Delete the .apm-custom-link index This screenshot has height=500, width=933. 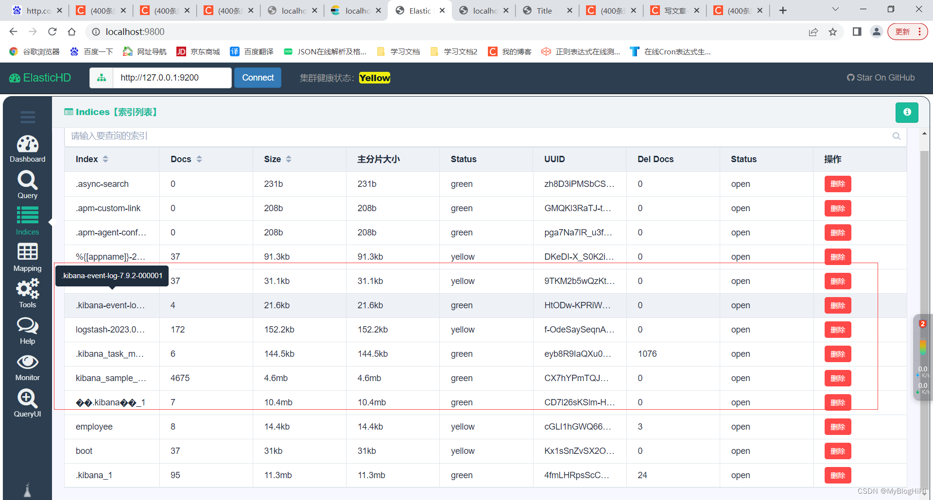click(838, 208)
